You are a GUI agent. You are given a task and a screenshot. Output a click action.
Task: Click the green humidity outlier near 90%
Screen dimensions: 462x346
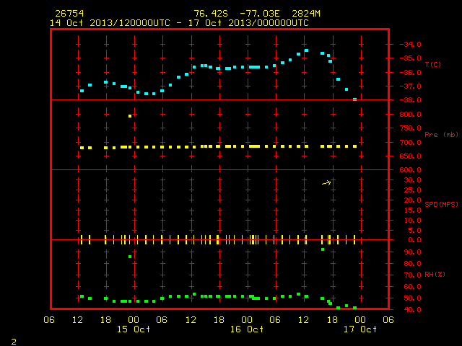coord(323,249)
